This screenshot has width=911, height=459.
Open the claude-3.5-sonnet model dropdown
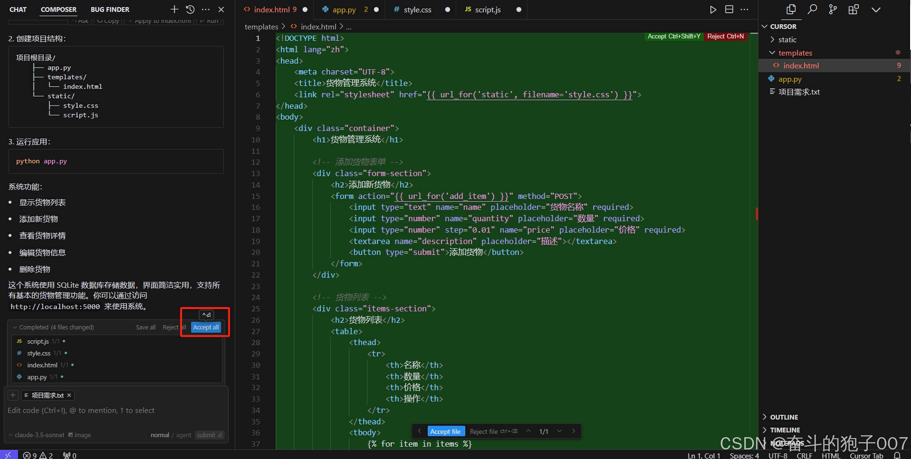coord(37,435)
